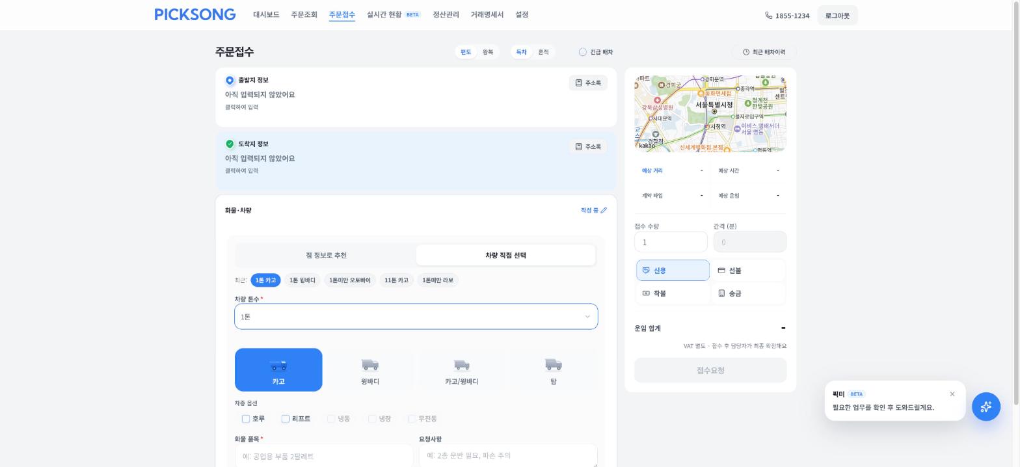1020x467 pixels.
Task: Click the 로그아웃 button
Action: 837,16
